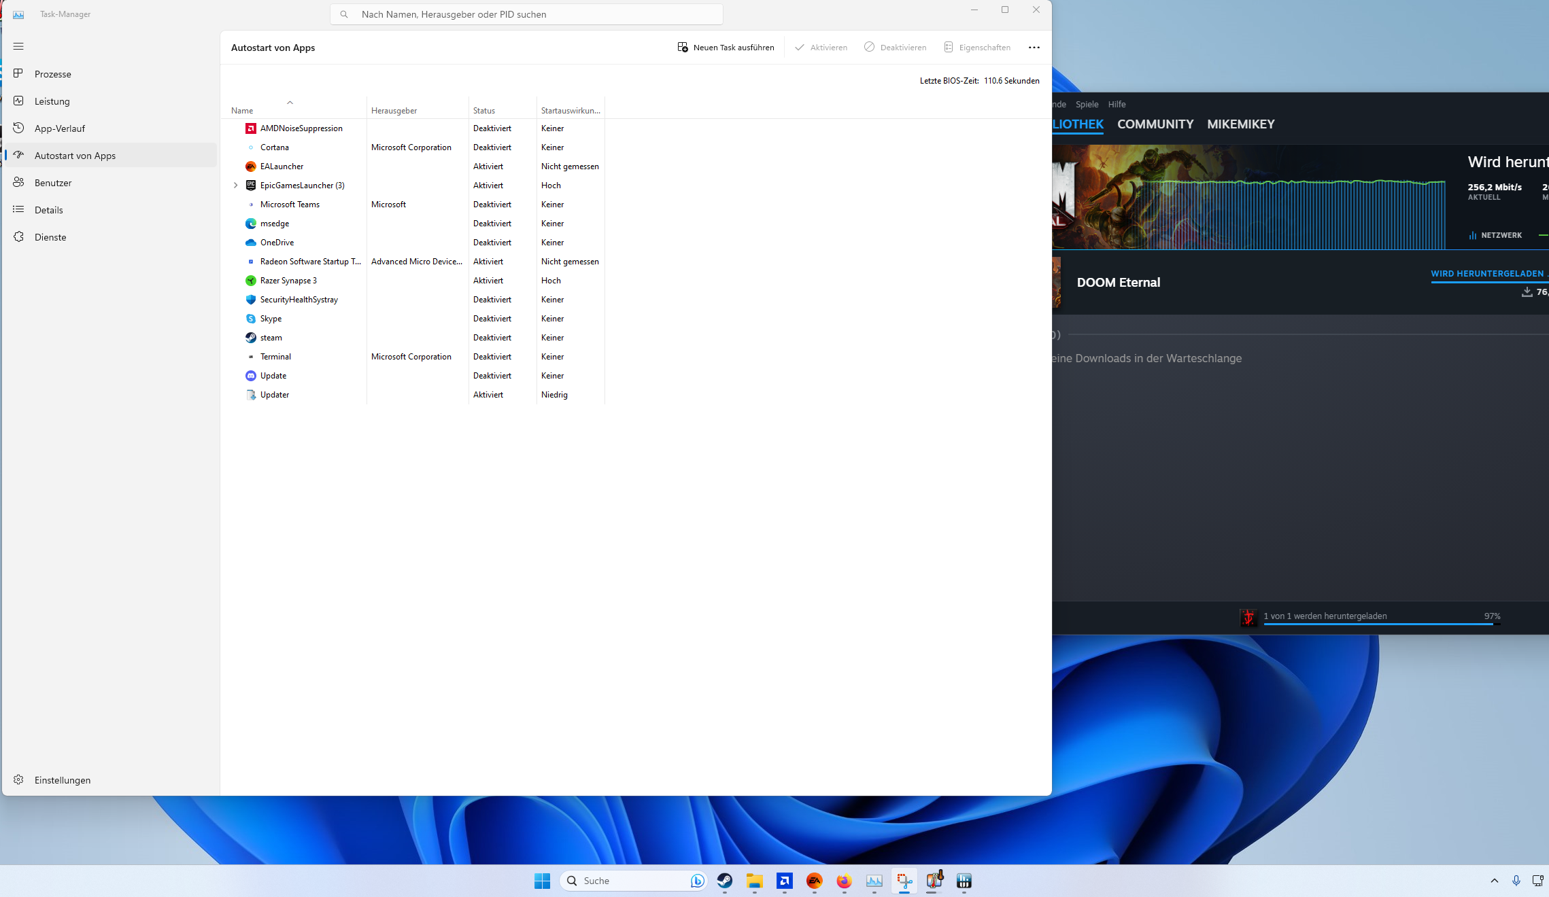Open Firefox from the taskbar

(844, 881)
